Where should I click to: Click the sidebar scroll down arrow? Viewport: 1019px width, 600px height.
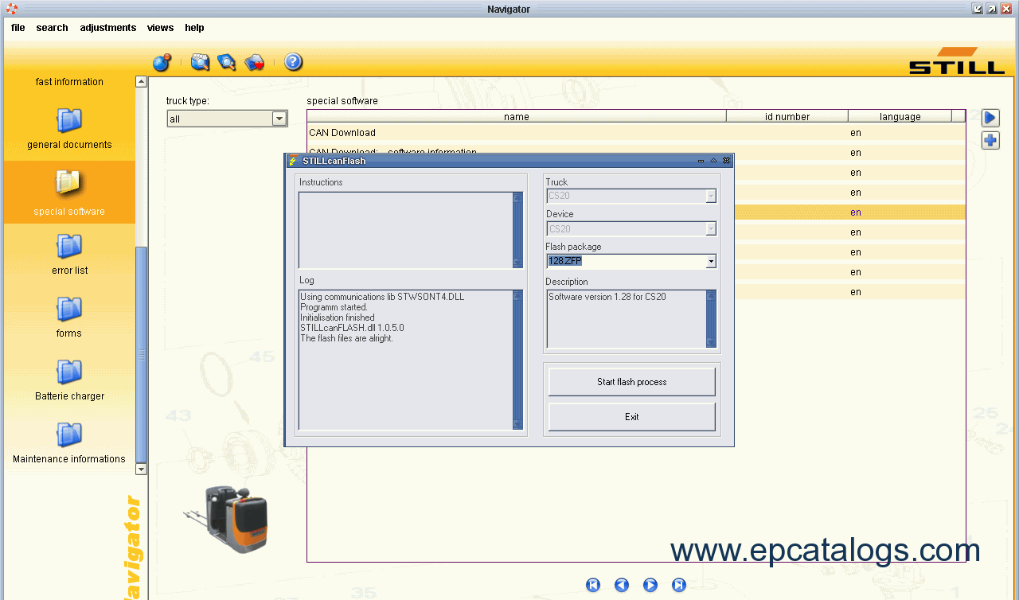coord(142,469)
